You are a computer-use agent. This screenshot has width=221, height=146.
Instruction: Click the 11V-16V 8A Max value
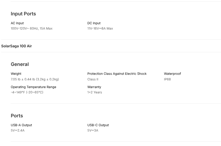coord(100,28)
